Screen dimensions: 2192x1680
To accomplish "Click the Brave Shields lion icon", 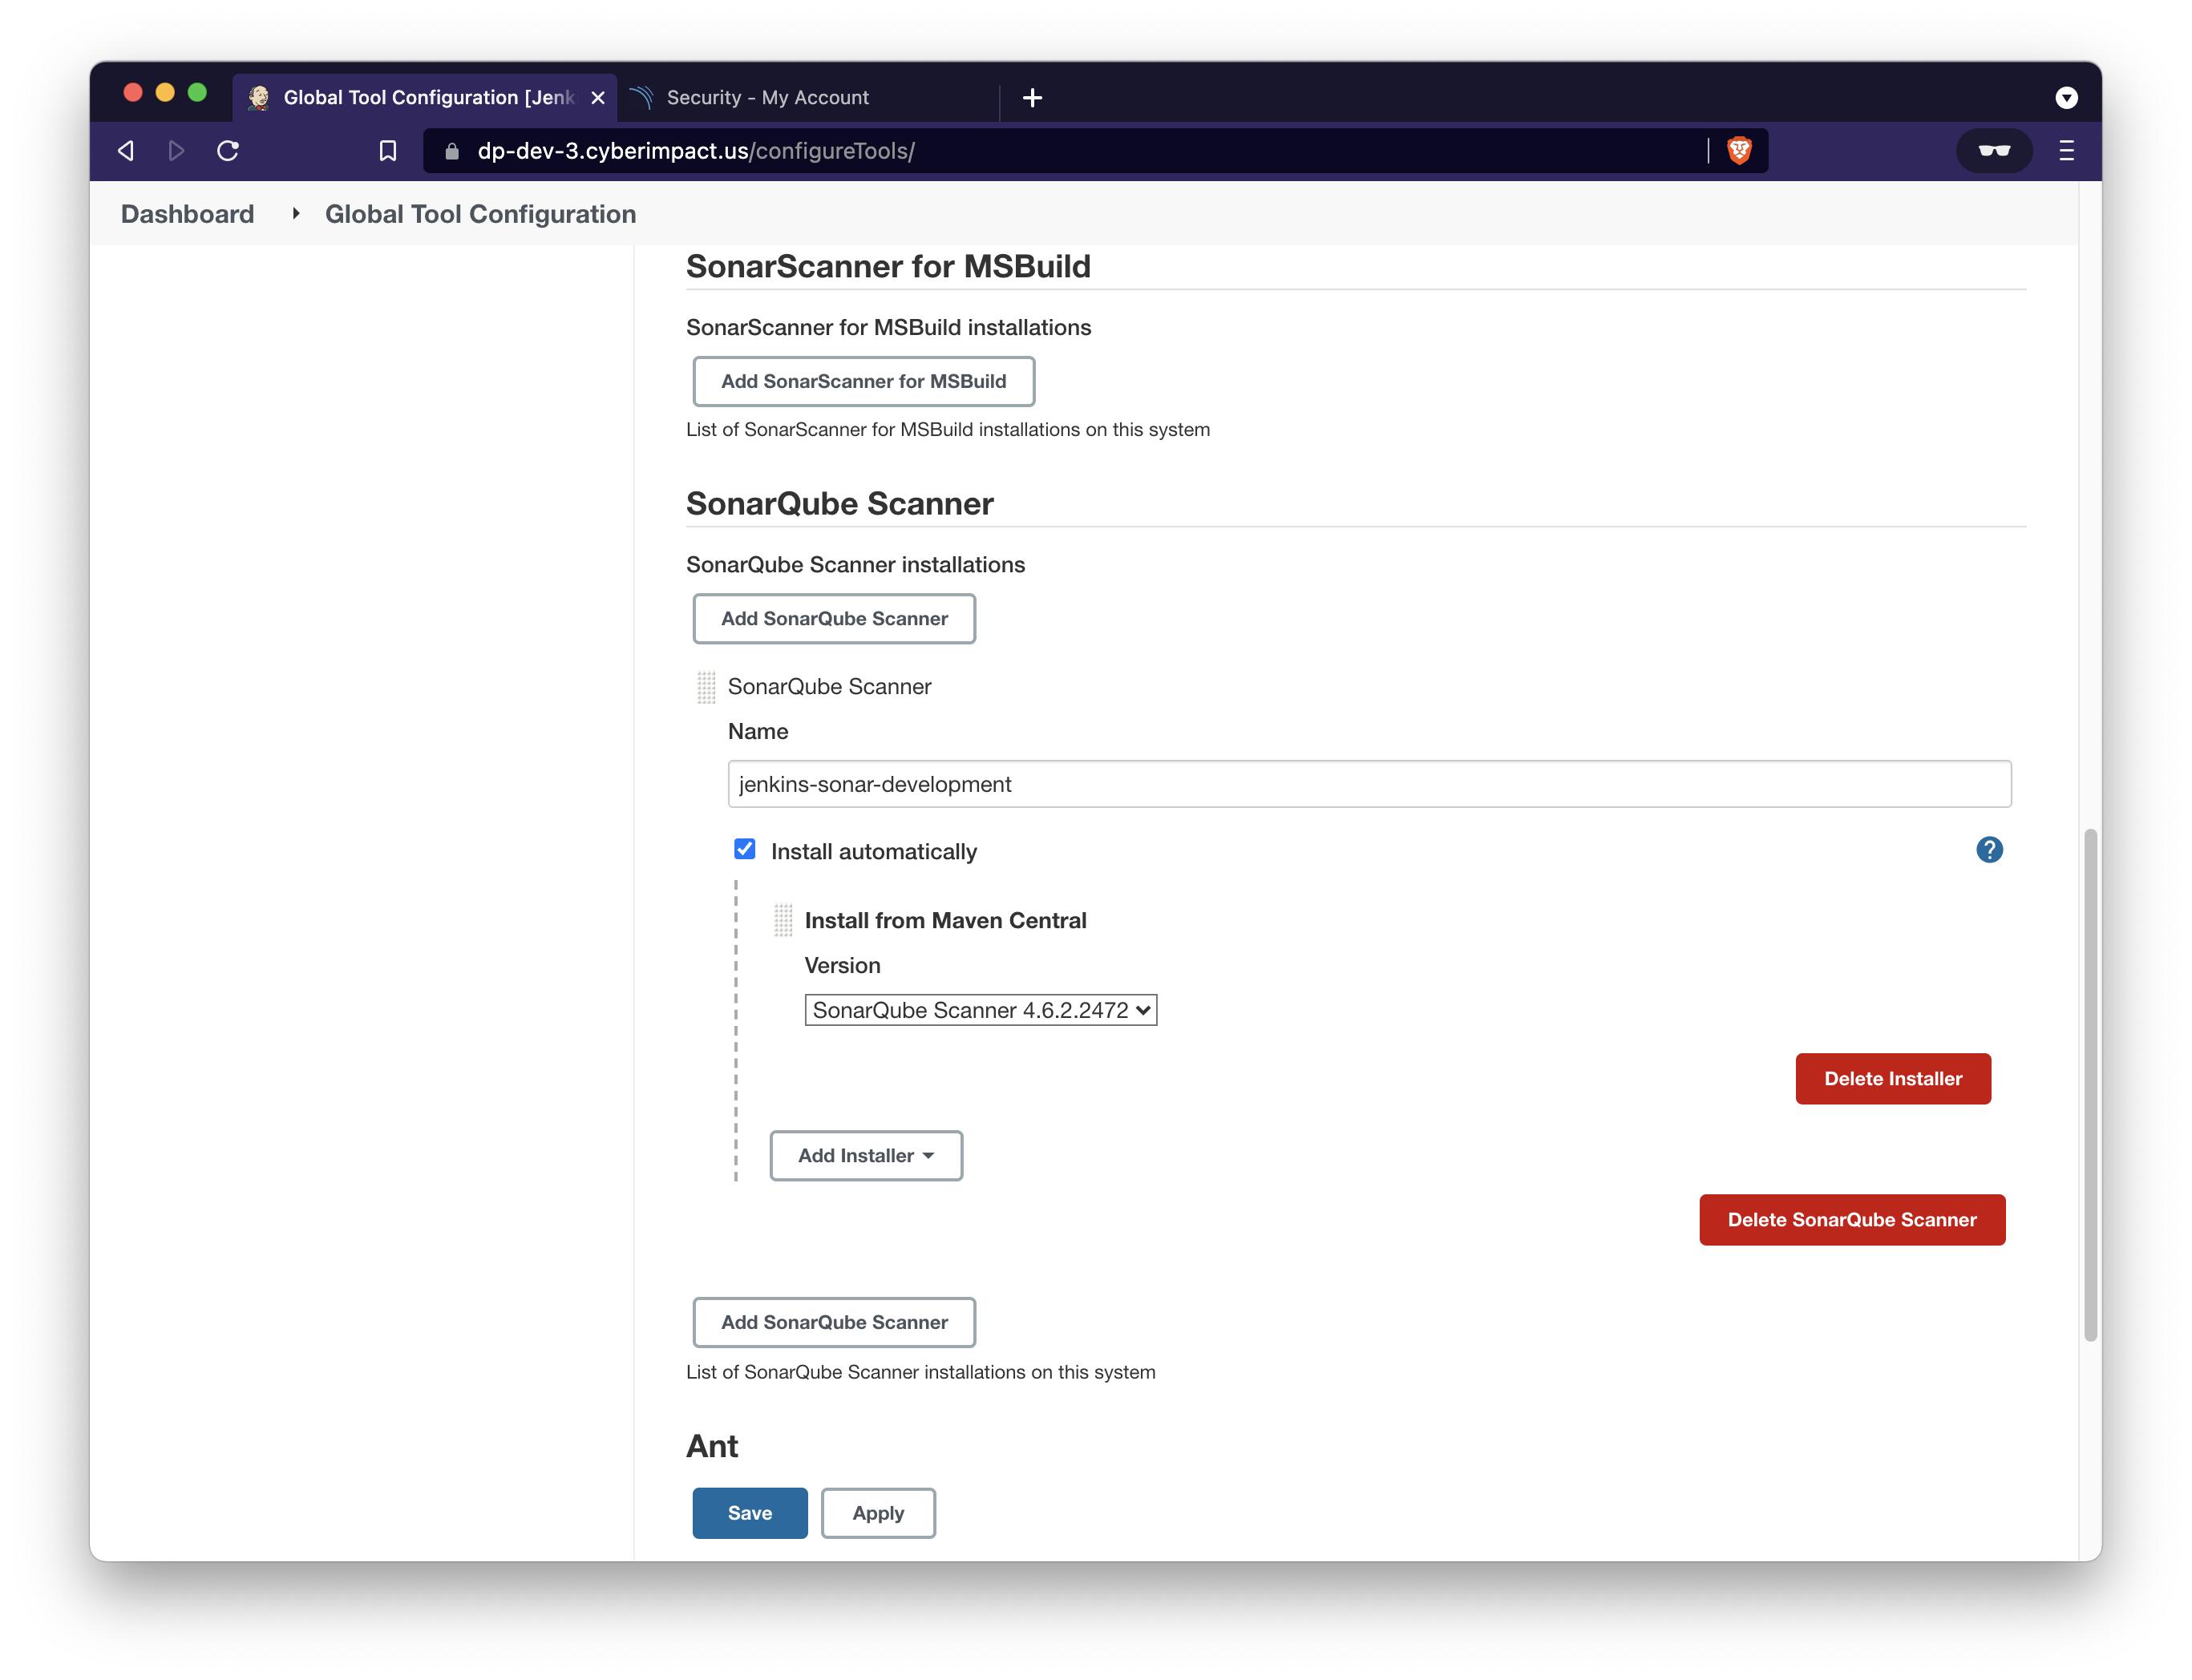I will (1739, 151).
